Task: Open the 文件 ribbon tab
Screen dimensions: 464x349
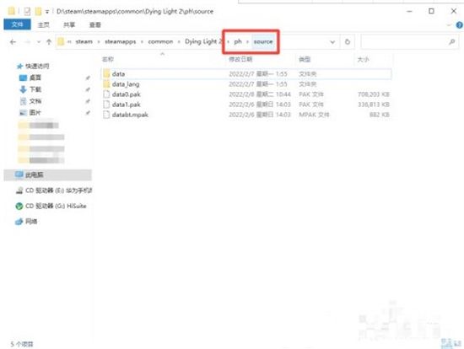Action: [x=17, y=24]
